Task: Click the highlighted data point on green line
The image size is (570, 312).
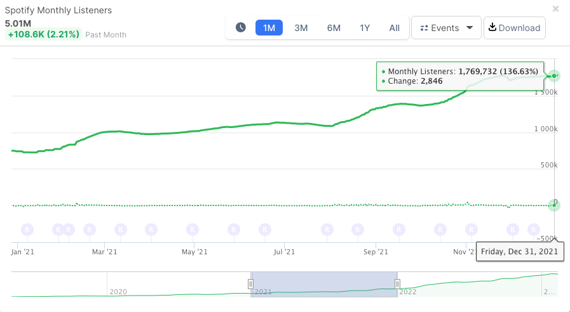Action: (x=554, y=76)
